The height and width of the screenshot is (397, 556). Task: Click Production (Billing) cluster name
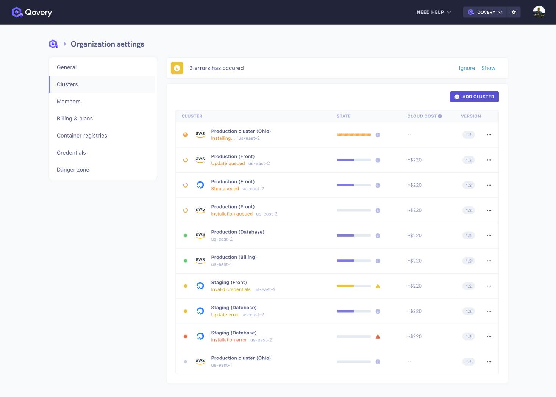click(x=234, y=257)
